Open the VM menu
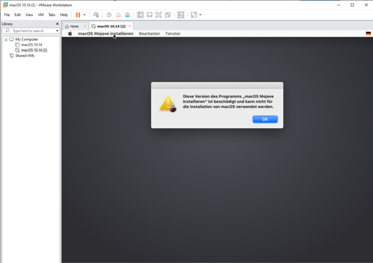This screenshot has width=373, height=263. point(40,15)
